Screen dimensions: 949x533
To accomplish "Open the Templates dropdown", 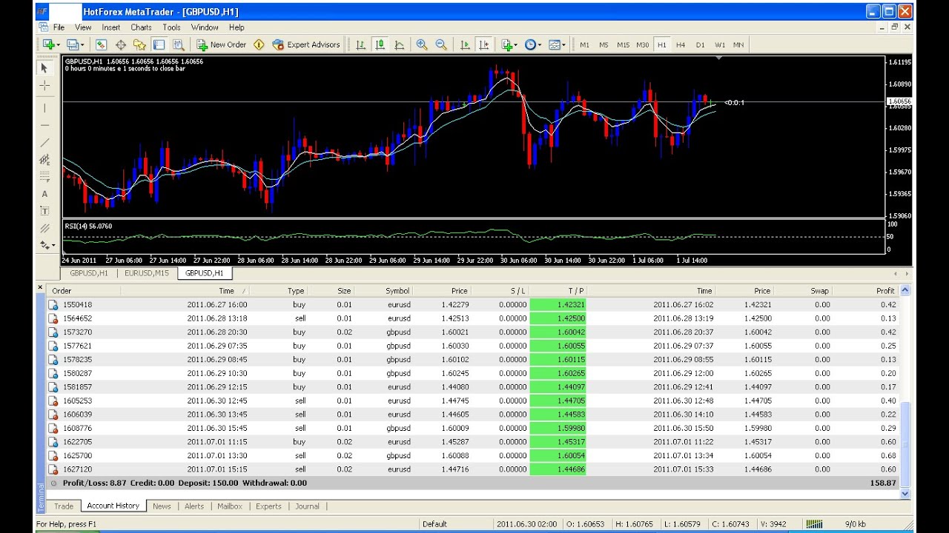I will pyautogui.click(x=557, y=44).
